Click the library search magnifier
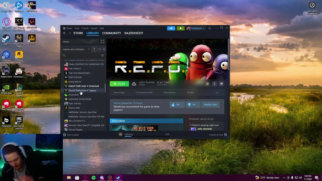Screen dimensions: 322x181 tap(64, 56)
